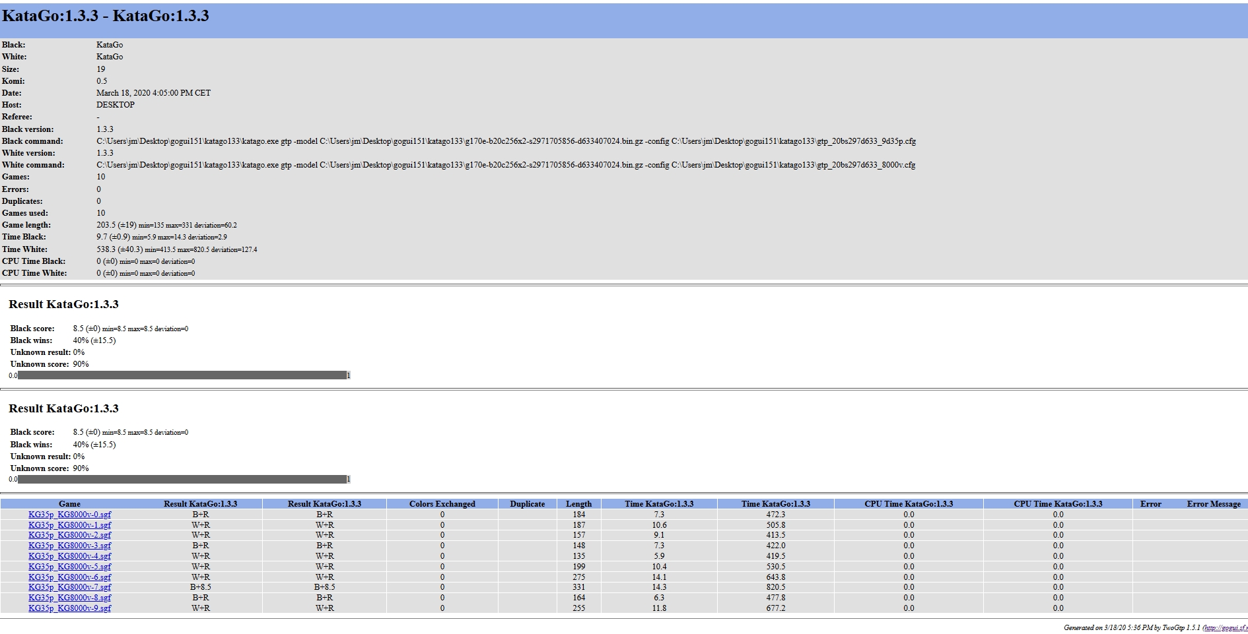Screen dimensions: 1248x634
Task: Click the 331 length cell in the table
Action: pyautogui.click(x=578, y=587)
